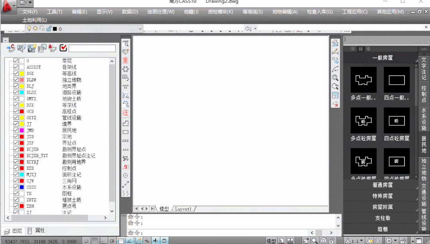Screen dimensions: 430x244
Task: Uncheck the DGX 等高线 layer checkbox
Action: coord(16,73)
